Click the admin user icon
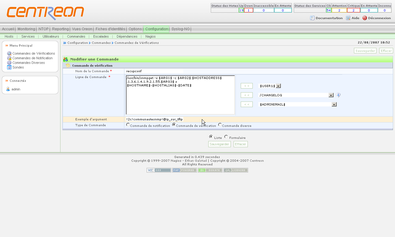Screen dimensions: 395x237 pyautogui.click(x=8, y=89)
